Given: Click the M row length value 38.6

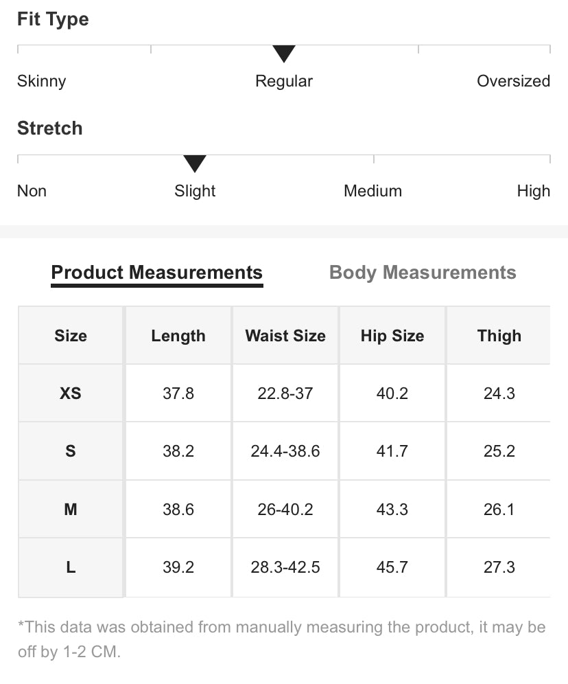Looking at the screenshot, I should point(178,510).
